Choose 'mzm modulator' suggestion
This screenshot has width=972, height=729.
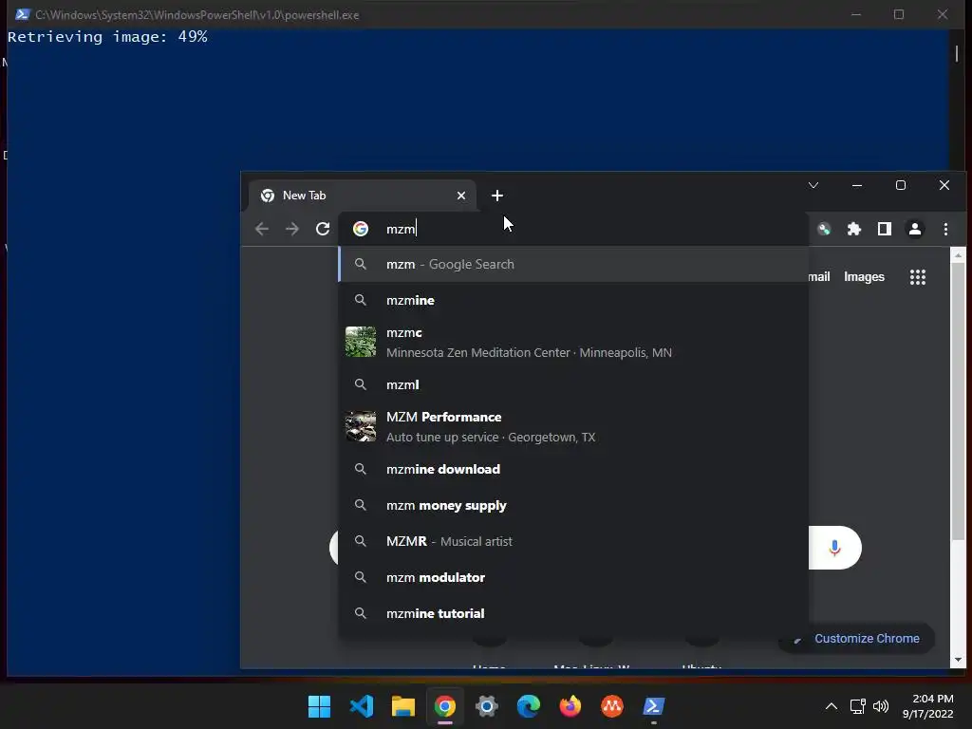(573, 577)
